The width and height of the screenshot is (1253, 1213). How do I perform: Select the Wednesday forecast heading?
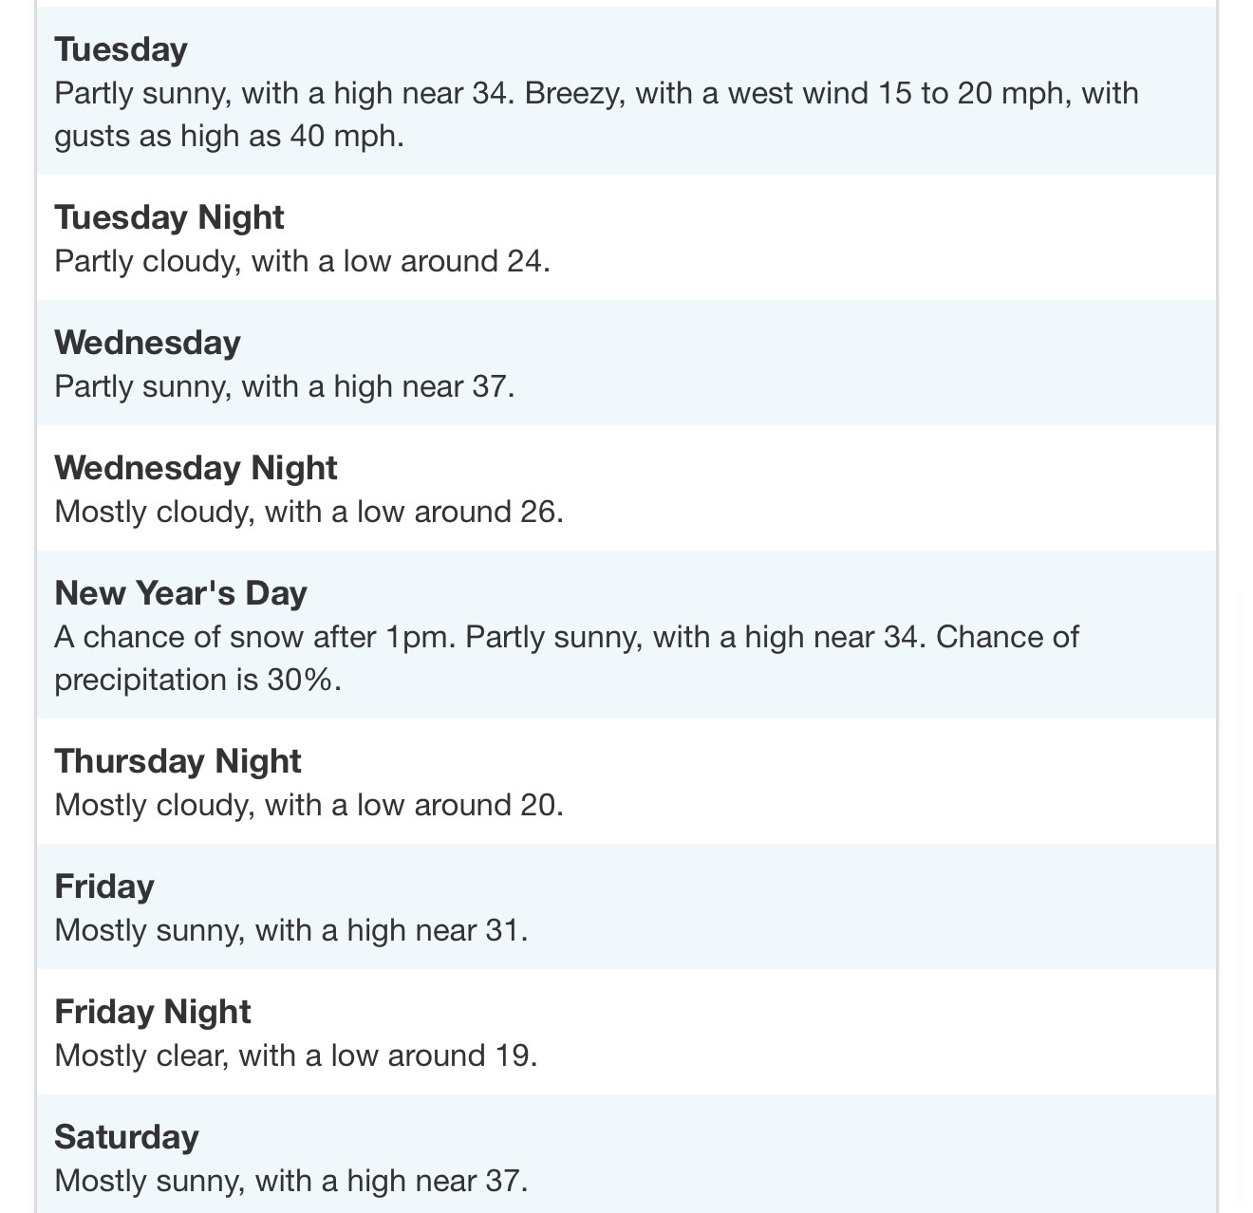click(x=147, y=343)
